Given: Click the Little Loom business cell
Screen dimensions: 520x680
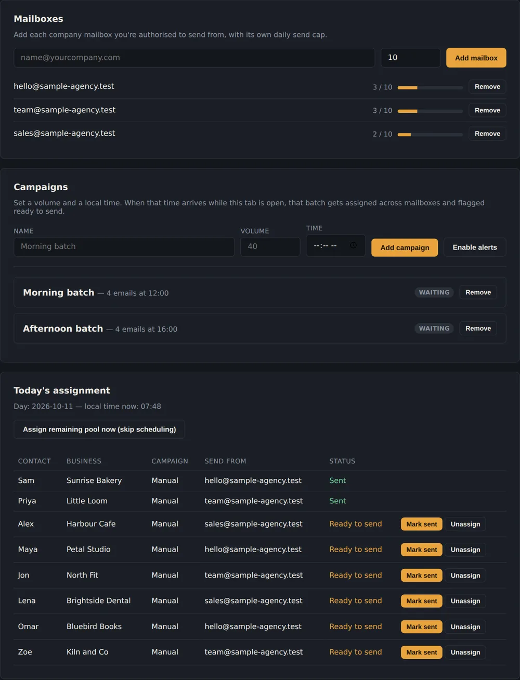Looking at the screenshot, I should tap(87, 501).
